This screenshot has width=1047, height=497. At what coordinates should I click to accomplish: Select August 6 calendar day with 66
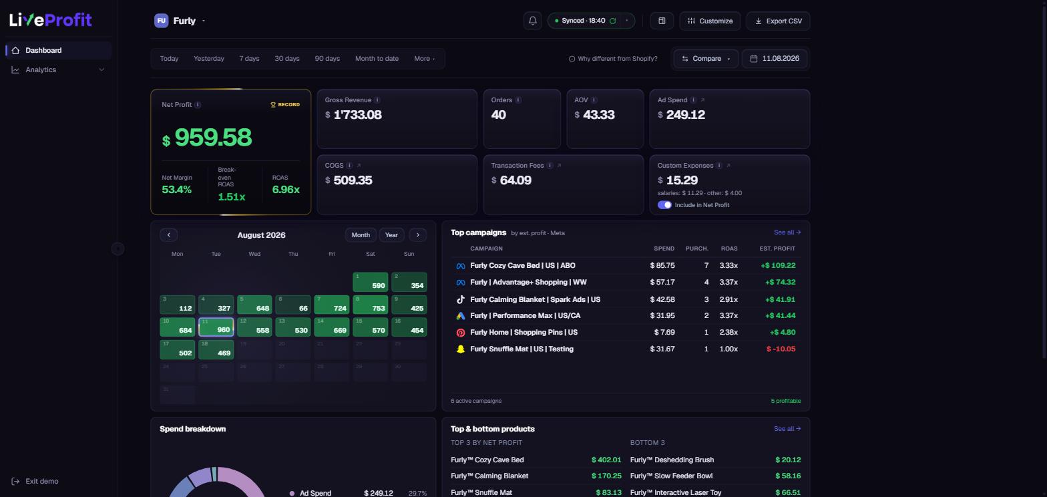[x=293, y=305]
